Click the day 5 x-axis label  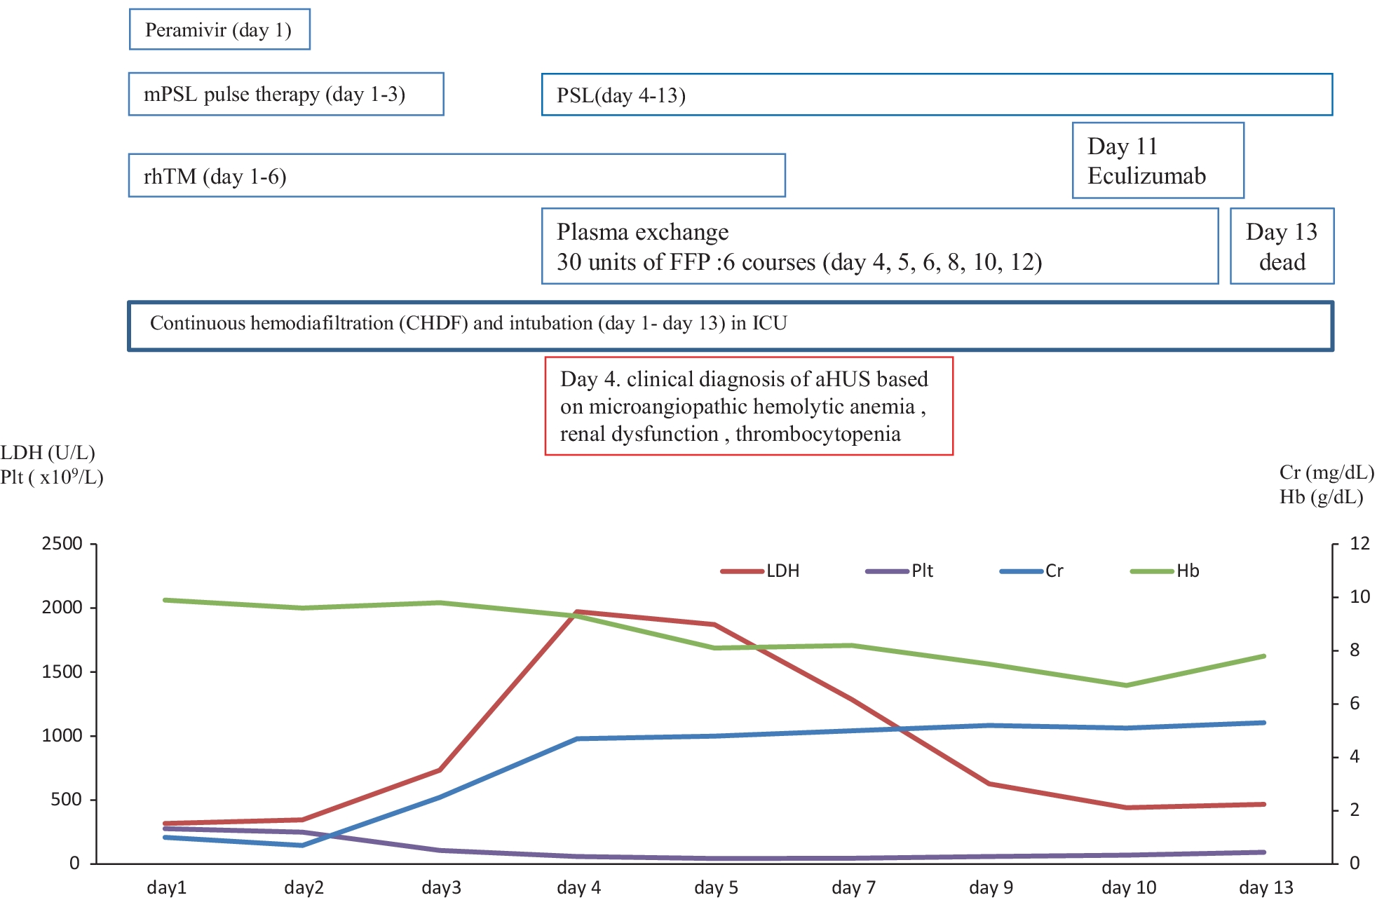[717, 888]
